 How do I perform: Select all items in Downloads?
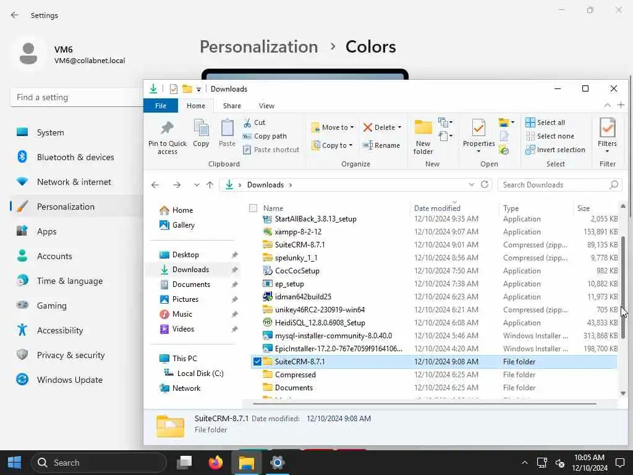coord(545,122)
